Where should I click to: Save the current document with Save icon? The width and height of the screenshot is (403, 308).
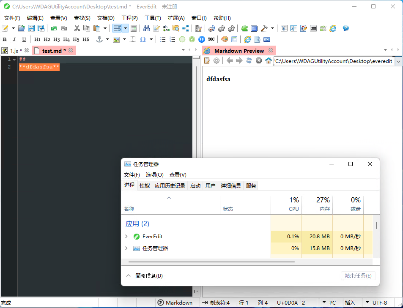[31, 28]
